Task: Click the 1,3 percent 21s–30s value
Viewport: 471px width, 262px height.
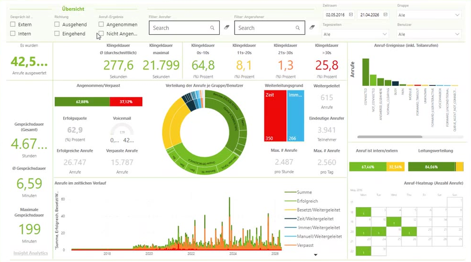Action: pos(285,65)
